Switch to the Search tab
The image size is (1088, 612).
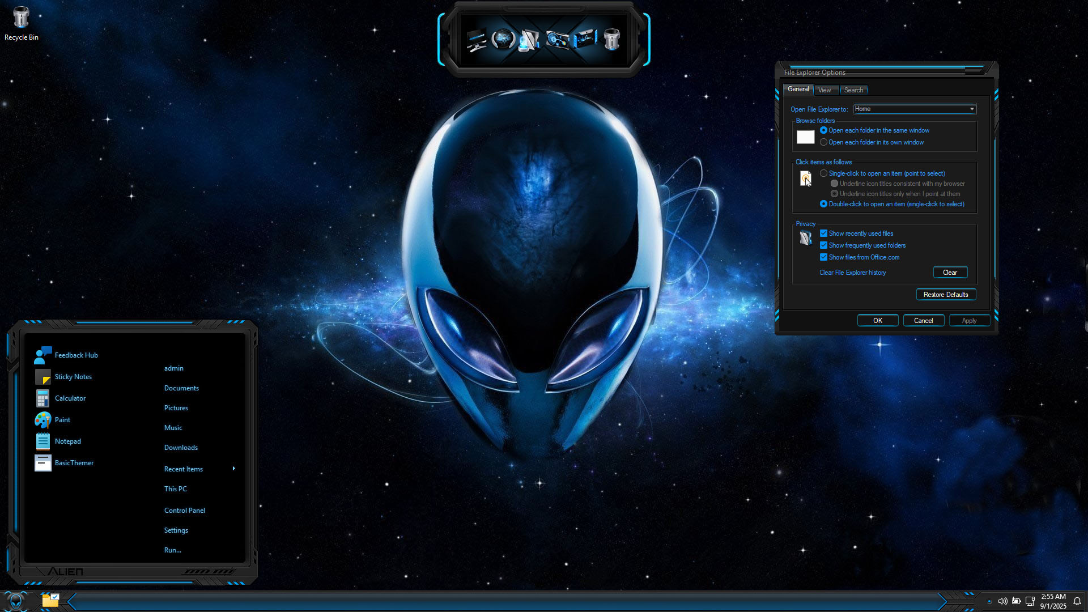tap(853, 90)
